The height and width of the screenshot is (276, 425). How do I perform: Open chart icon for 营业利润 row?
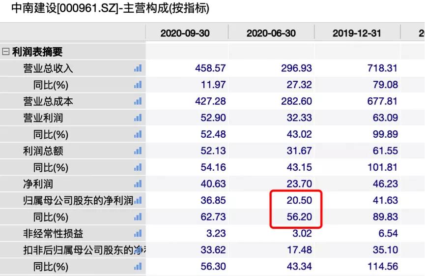138,118
